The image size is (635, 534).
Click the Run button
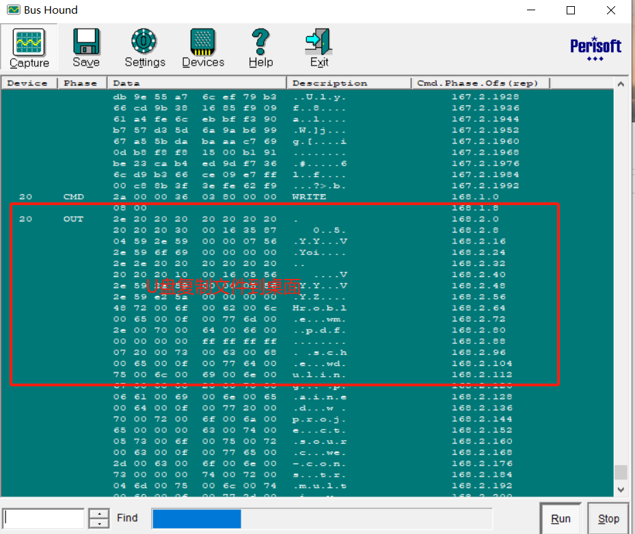point(561,518)
